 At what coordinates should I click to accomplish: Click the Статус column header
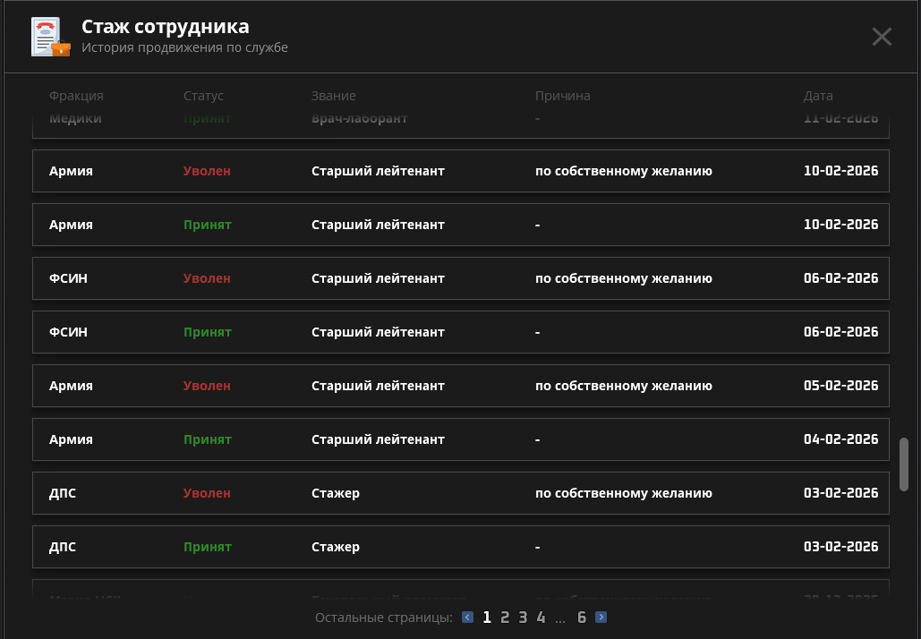(x=203, y=96)
